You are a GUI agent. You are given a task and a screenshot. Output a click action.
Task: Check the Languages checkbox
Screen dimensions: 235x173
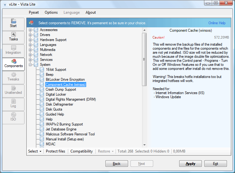36,45
